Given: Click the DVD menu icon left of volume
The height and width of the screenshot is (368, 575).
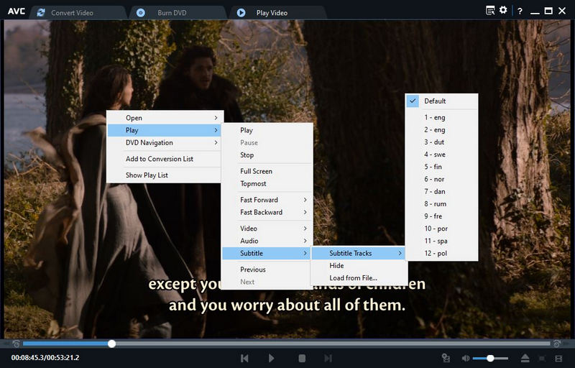Looking at the screenshot, I should click(x=446, y=358).
